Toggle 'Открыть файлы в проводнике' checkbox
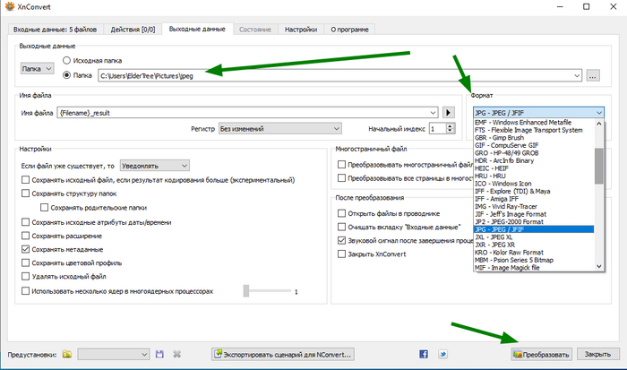The image size is (627, 370). [x=341, y=213]
